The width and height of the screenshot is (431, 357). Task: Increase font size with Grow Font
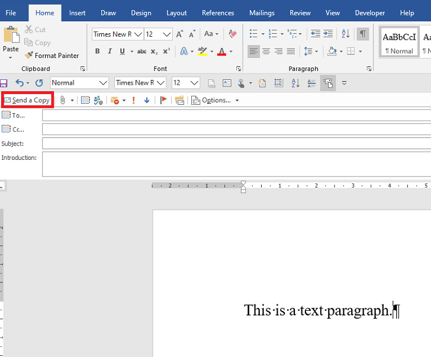179,34
